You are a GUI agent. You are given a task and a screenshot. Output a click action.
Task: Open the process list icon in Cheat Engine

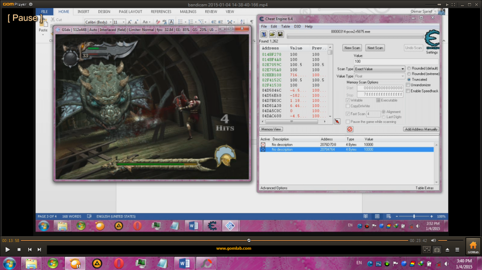264,34
